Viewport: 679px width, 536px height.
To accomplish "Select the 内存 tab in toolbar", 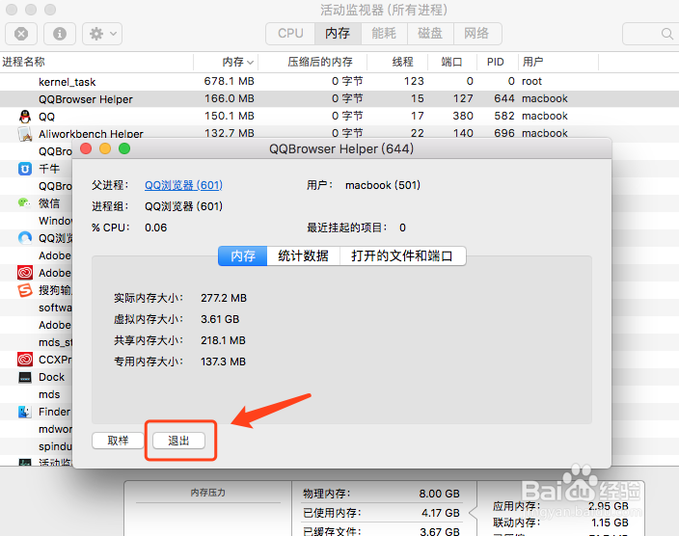I will (338, 34).
